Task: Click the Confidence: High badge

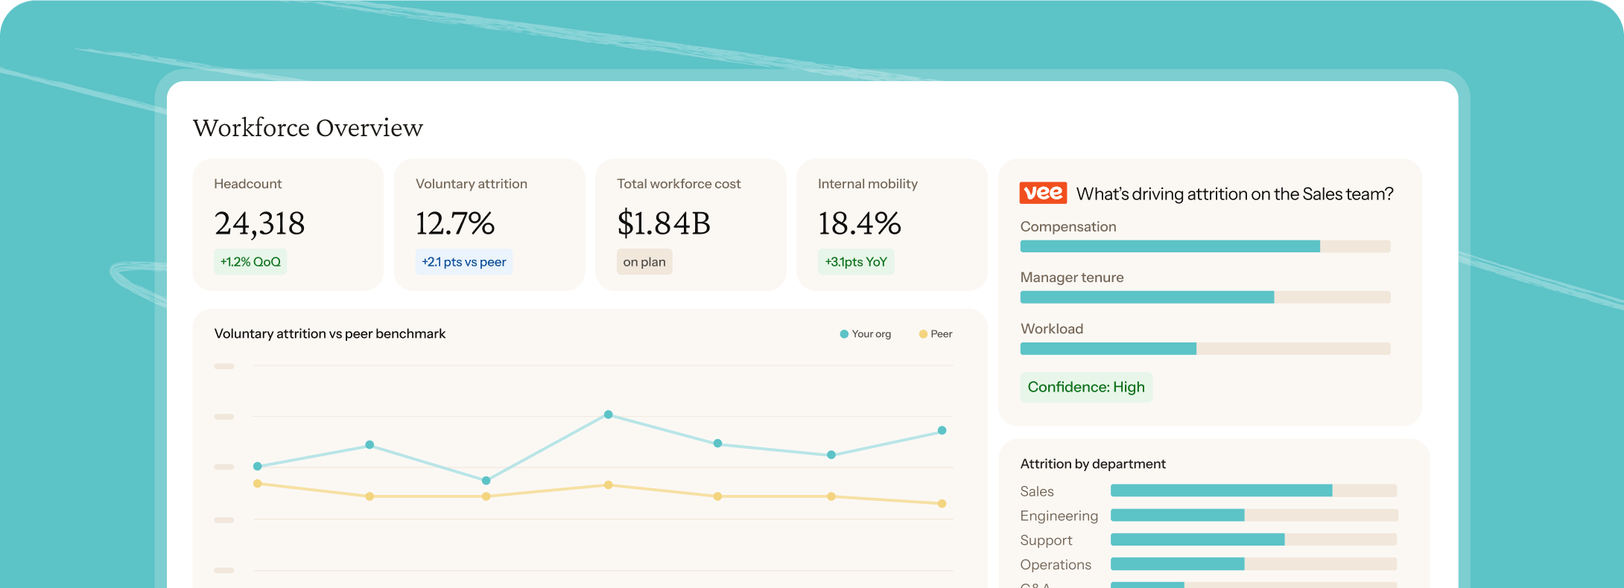Action: [x=1086, y=387]
